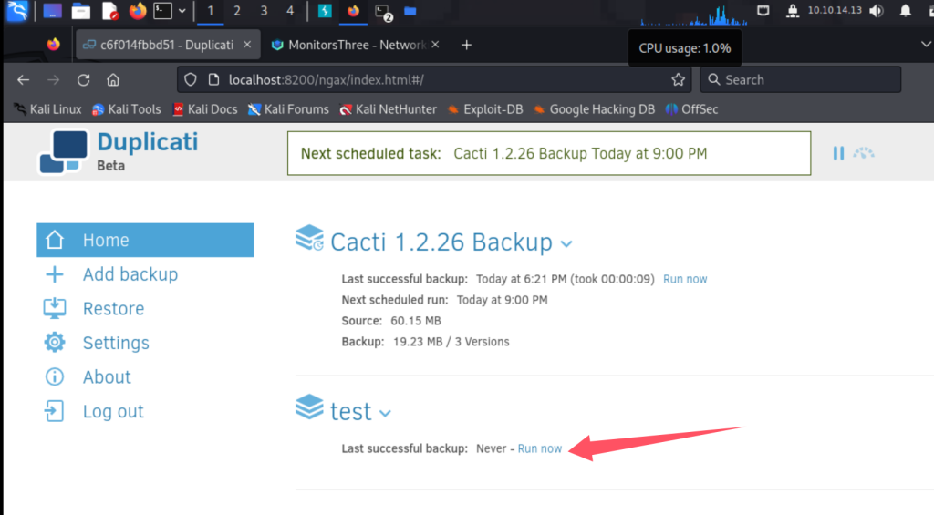Image resolution: width=934 pixels, height=515 pixels.
Task: Click the browser Search field
Action: coord(800,80)
